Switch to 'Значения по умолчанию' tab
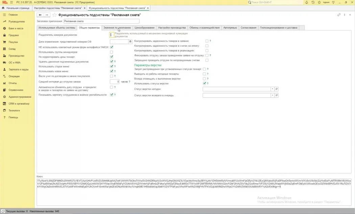This screenshot has width=355, height=214. coord(117,28)
